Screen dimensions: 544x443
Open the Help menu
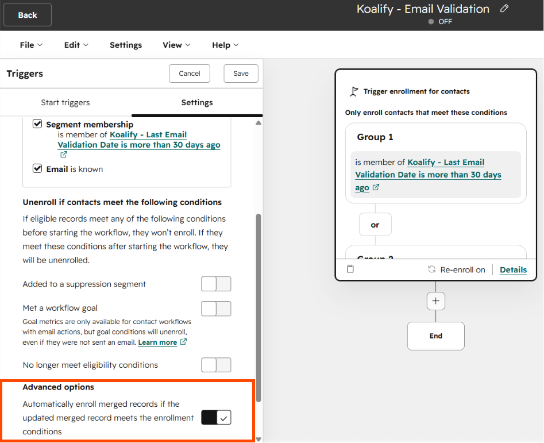(x=225, y=45)
